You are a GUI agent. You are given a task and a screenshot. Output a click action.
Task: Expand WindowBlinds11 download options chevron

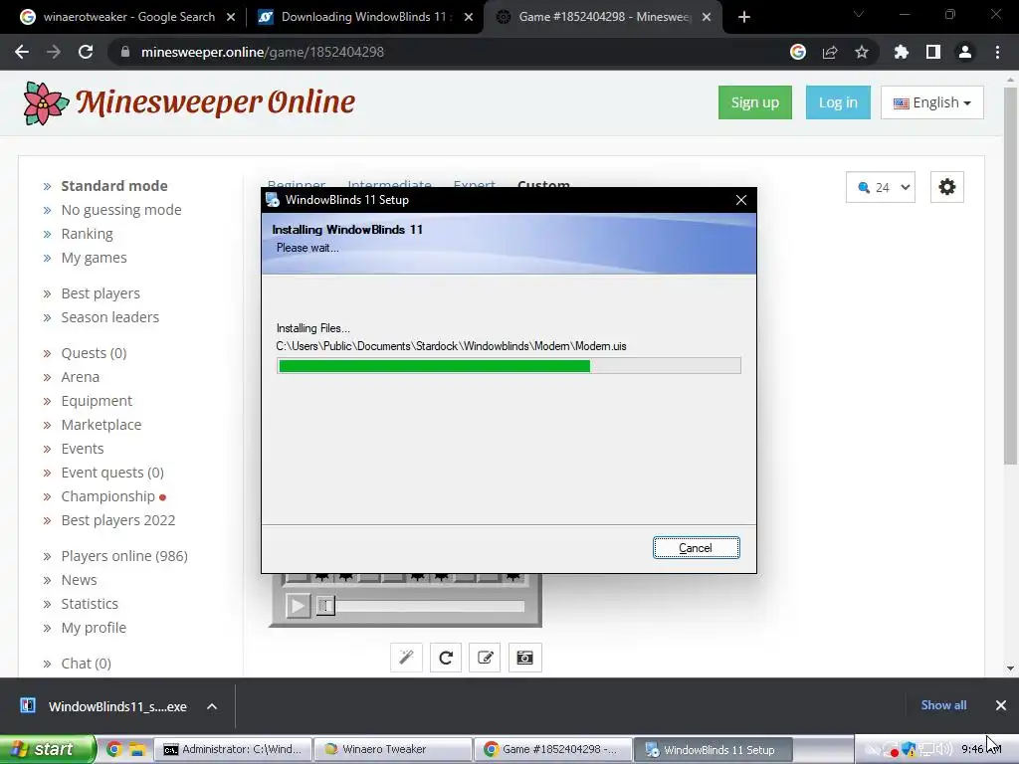click(212, 706)
